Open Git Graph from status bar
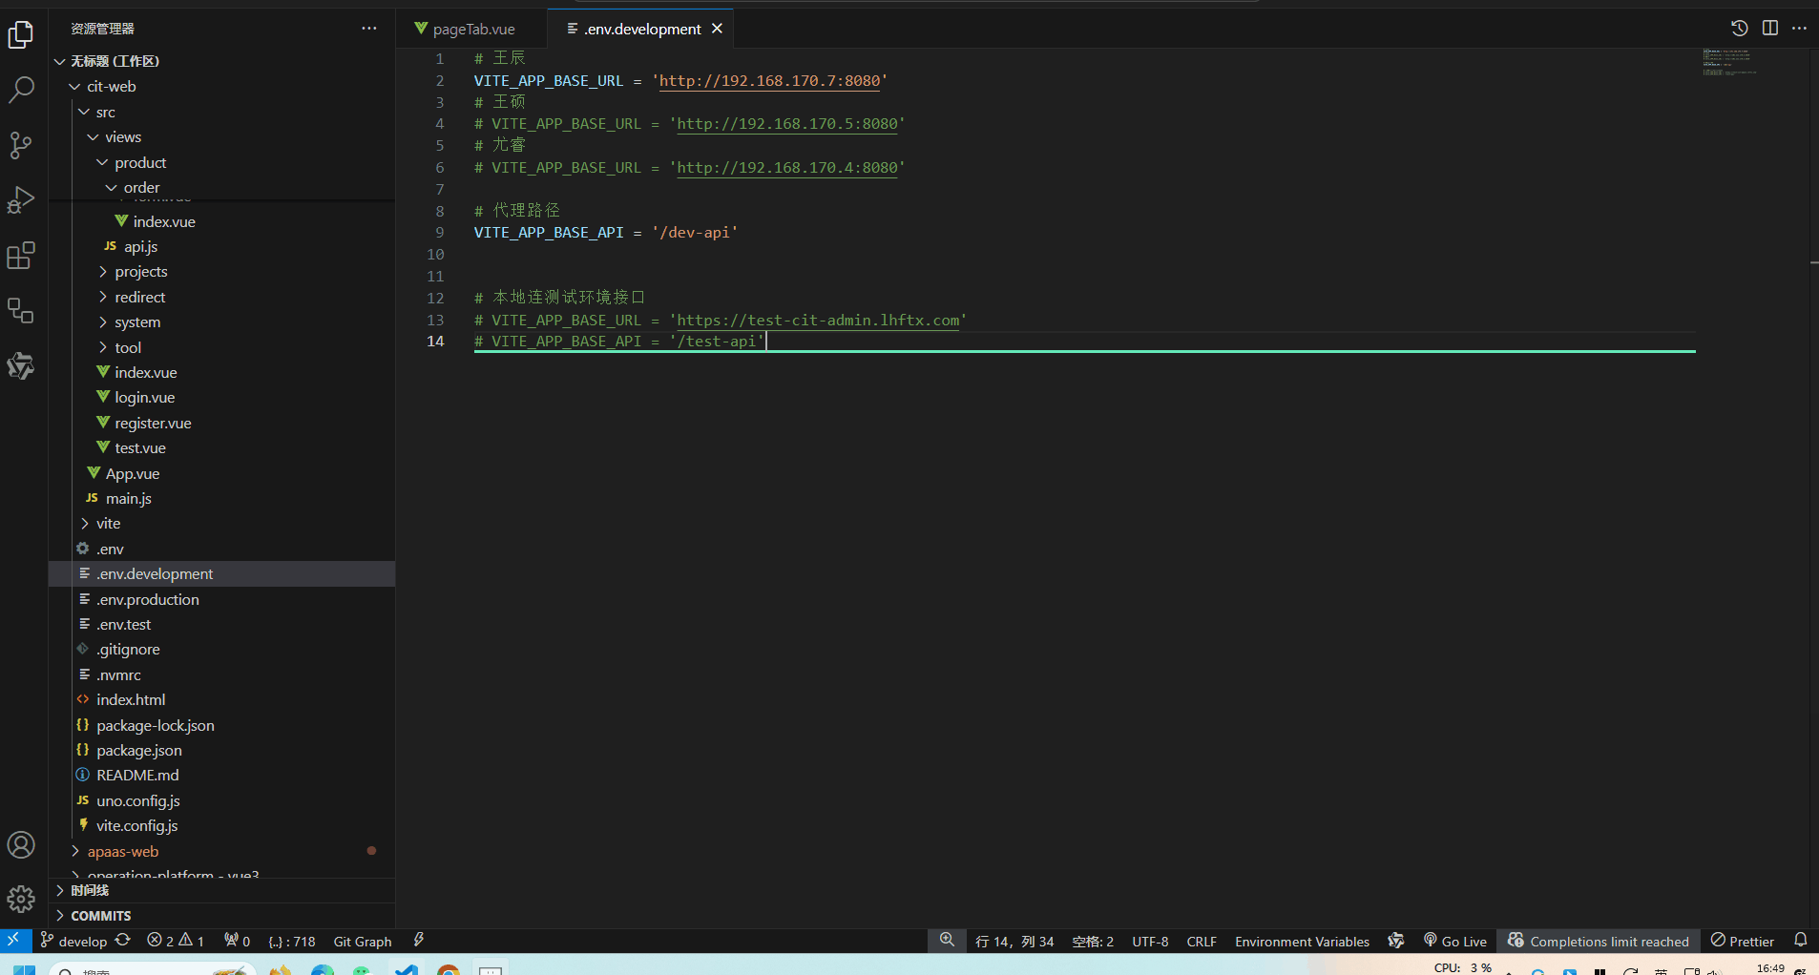Image resolution: width=1819 pixels, height=975 pixels. click(x=362, y=942)
